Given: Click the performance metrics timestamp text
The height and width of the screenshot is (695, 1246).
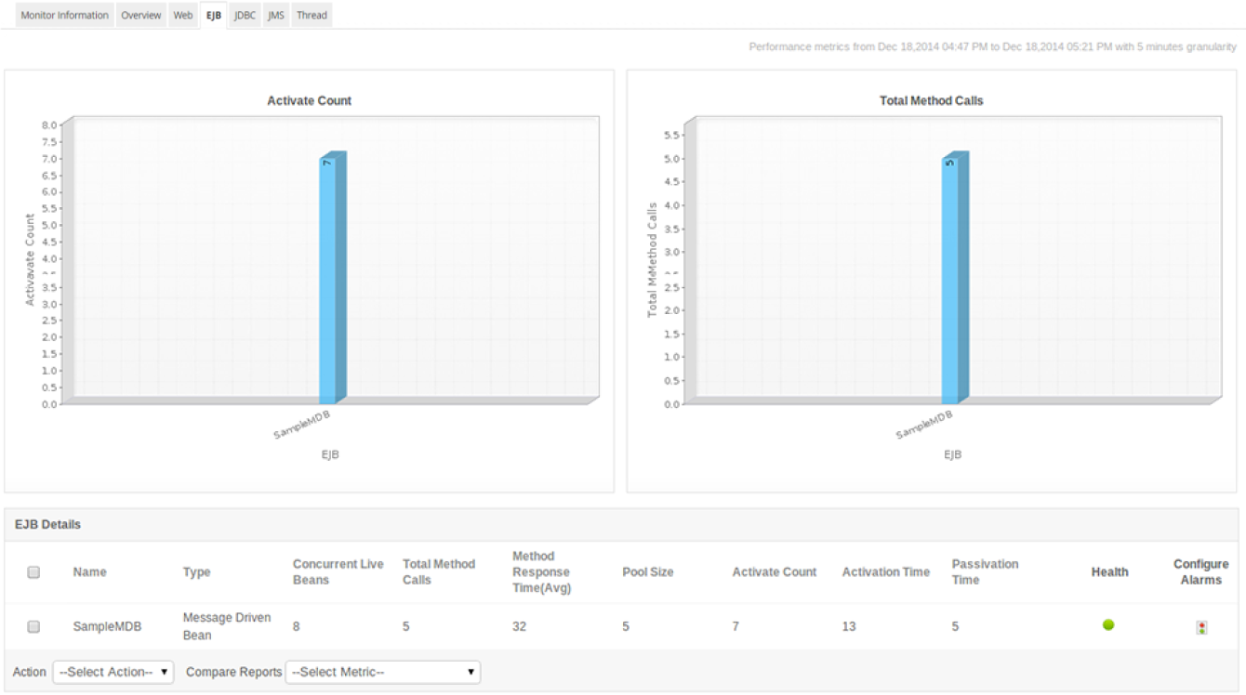Looking at the screenshot, I should click(x=994, y=45).
